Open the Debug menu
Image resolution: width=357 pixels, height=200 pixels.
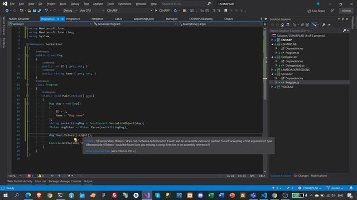75,4
